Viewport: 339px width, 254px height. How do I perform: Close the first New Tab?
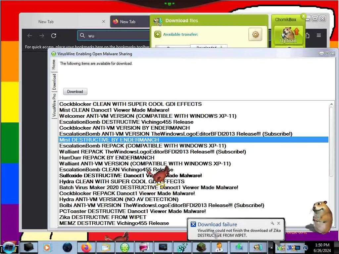click(x=104, y=21)
